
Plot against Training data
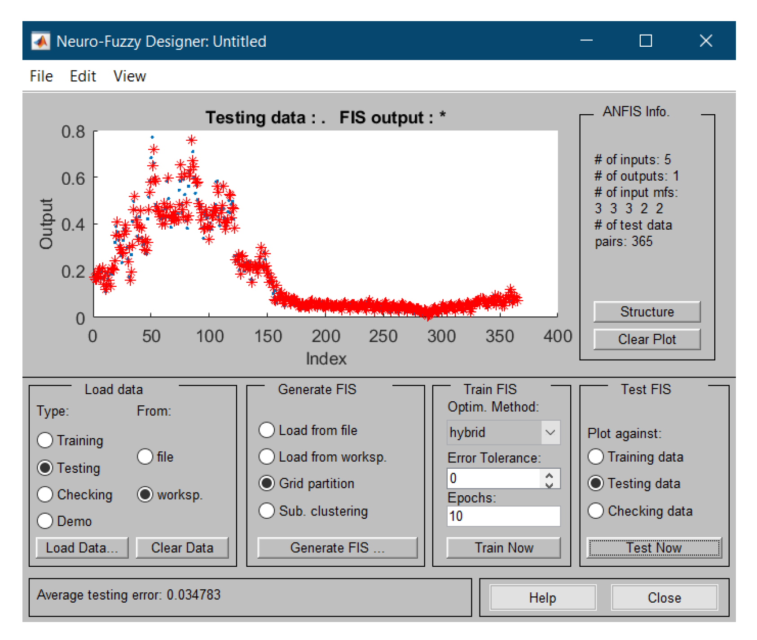(x=595, y=457)
